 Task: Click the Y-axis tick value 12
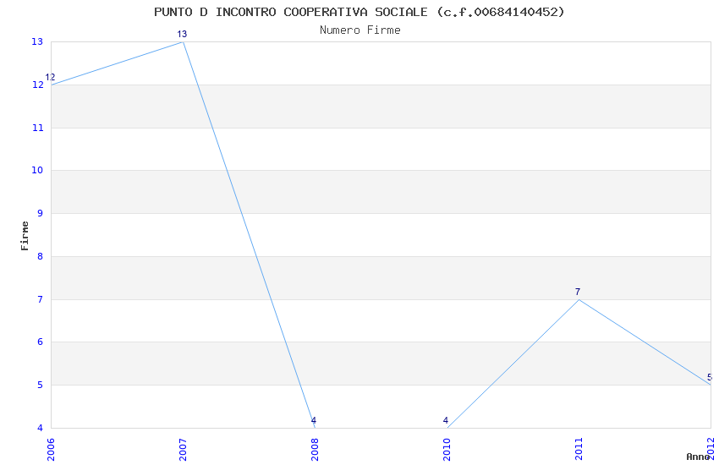tap(37, 85)
